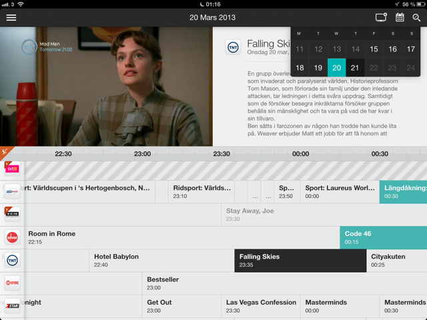The width and height of the screenshot is (427, 320).
Task: Open the hamburger menu
Action: pyautogui.click(x=11, y=18)
